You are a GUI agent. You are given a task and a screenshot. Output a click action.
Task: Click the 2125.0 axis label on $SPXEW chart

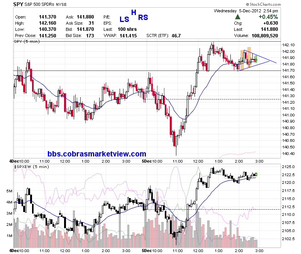tap(288, 167)
